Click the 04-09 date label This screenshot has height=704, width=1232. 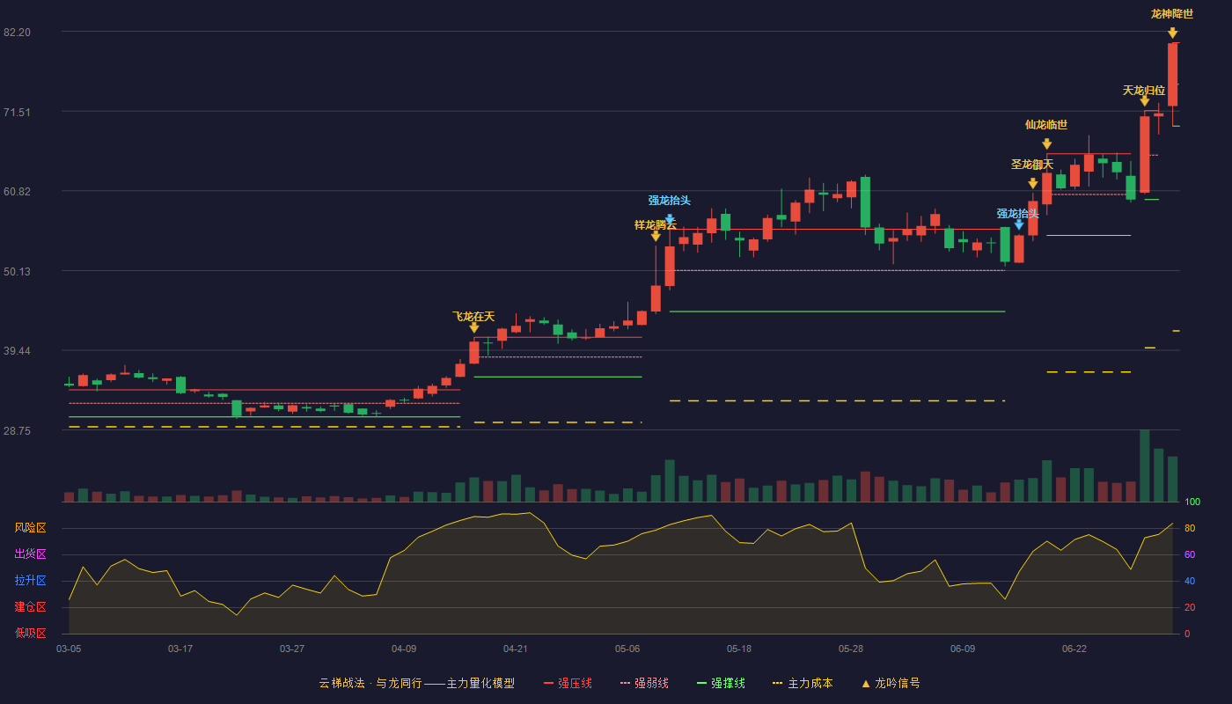click(404, 649)
